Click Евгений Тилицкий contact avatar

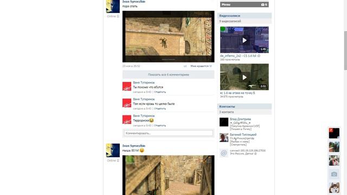(x=224, y=138)
